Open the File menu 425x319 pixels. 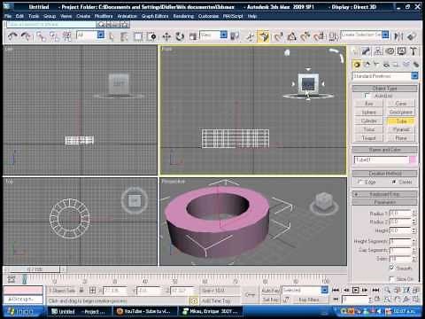(8, 16)
